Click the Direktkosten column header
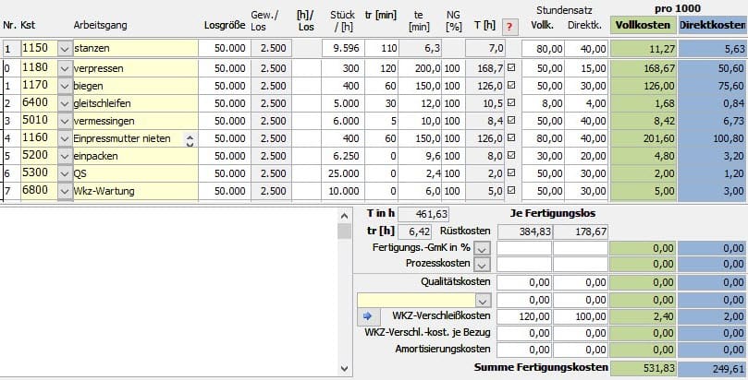The height and width of the screenshot is (380, 748). pyautogui.click(x=712, y=27)
